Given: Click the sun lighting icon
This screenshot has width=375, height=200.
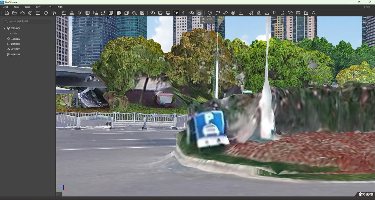Looking at the screenshot, I should pyautogui.click(x=80, y=13).
